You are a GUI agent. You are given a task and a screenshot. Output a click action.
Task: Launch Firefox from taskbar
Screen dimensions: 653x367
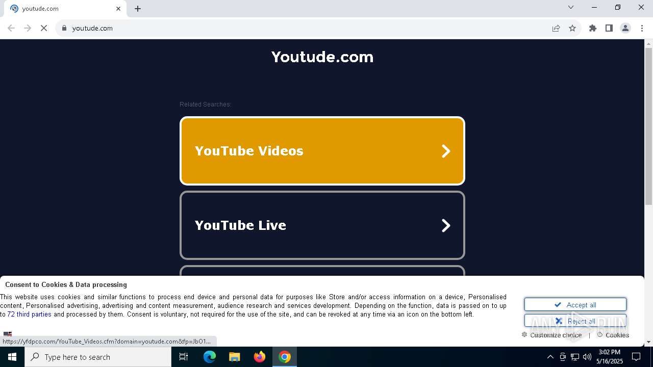(260, 357)
